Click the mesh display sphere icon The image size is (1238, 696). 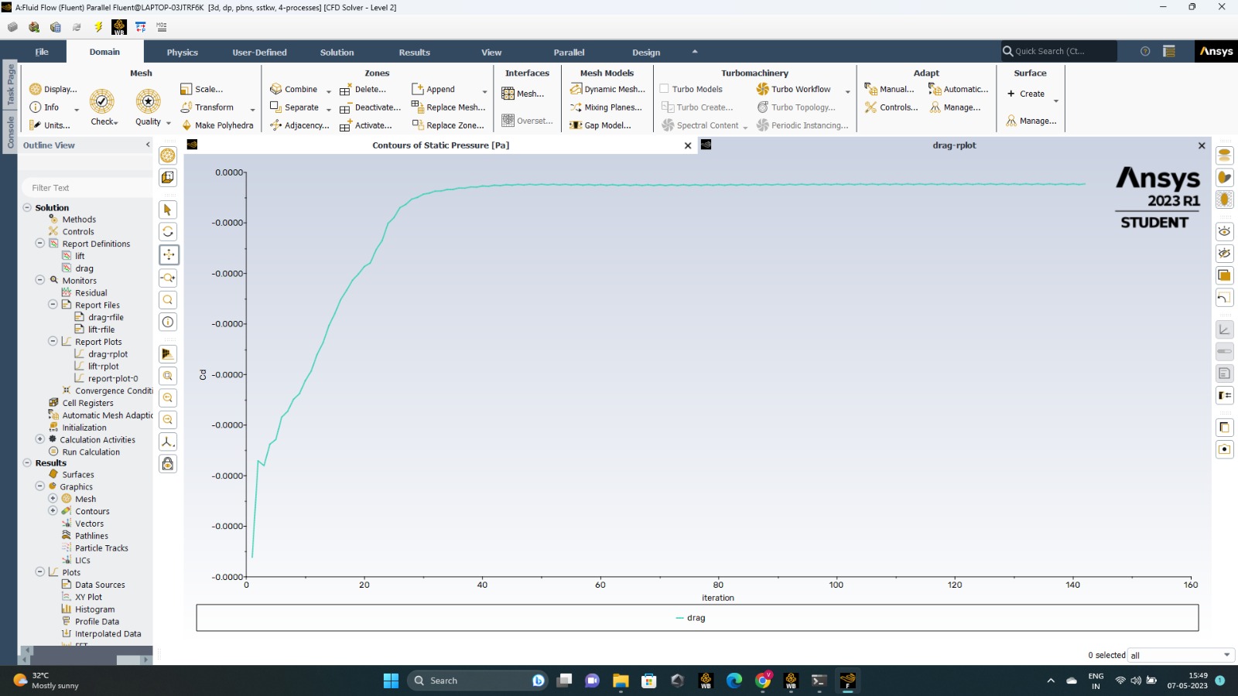(x=168, y=155)
